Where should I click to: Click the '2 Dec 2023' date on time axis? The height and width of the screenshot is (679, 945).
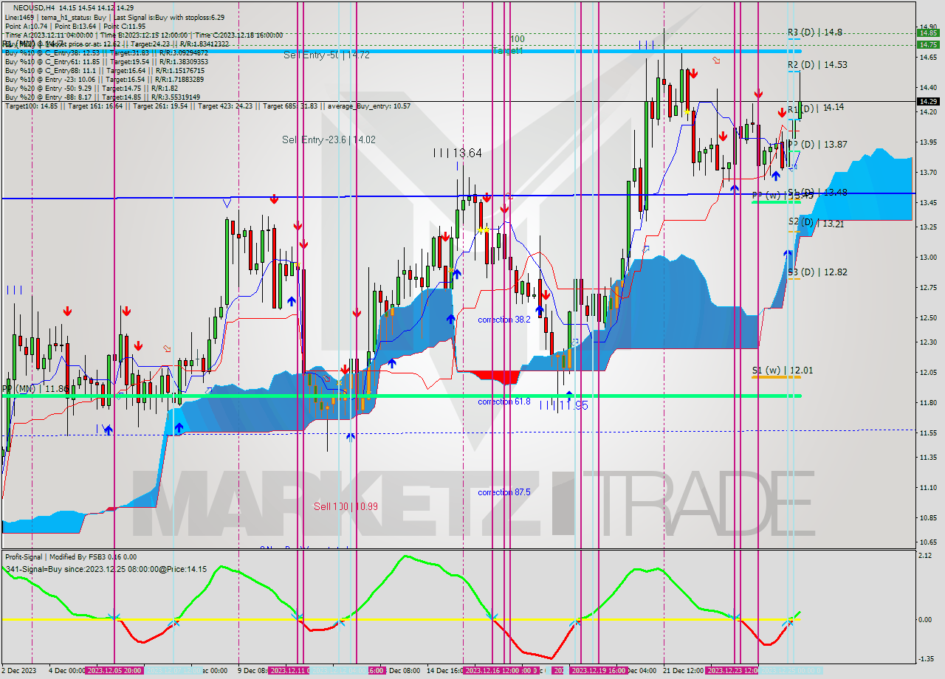pyautogui.click(x=19, y=671)
